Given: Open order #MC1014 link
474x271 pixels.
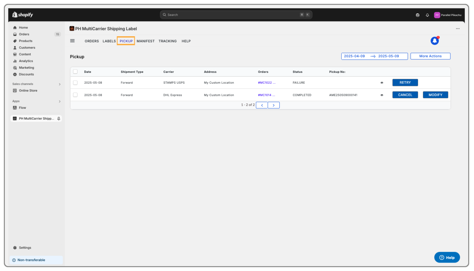Looking at the screenshot, I should coord(266,95).
